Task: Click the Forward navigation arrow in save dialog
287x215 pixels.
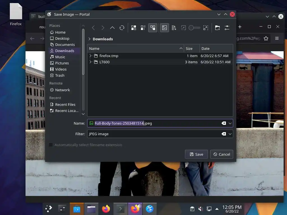Action: coord(103,28)
